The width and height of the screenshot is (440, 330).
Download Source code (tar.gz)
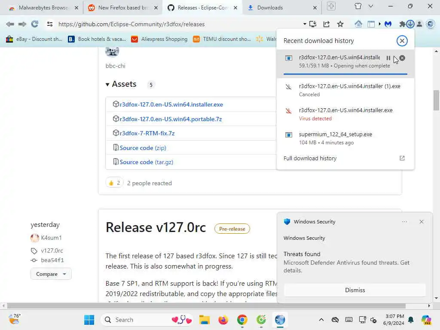(x=146, y=162)
